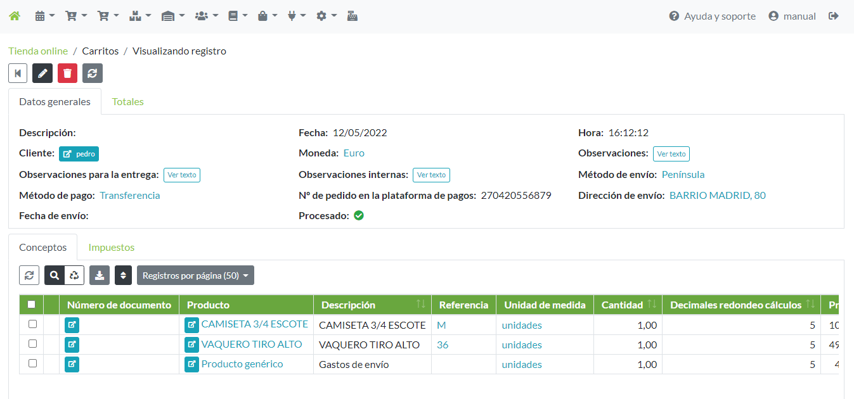Expand the settings gear menu in navbar
854x399 pixels.
tap(326, 16)
